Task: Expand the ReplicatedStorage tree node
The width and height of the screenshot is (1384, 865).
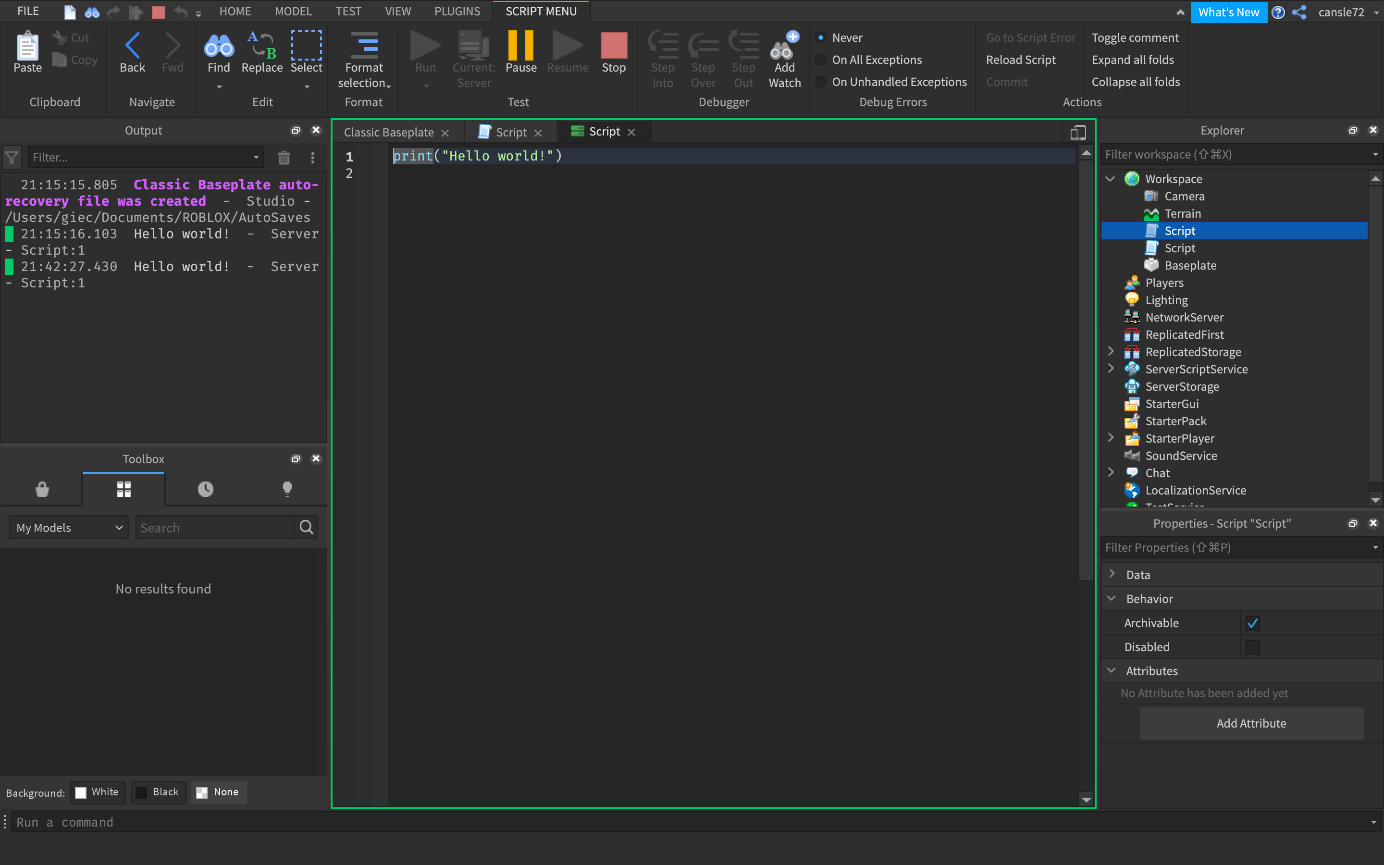Action: click(x=1111, y=351)
